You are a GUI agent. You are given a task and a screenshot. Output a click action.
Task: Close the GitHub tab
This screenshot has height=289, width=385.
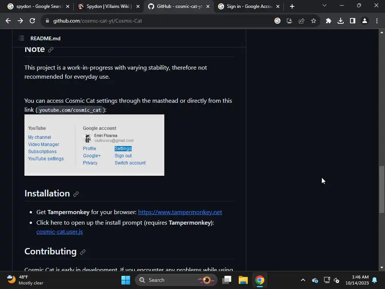[208, 6]
